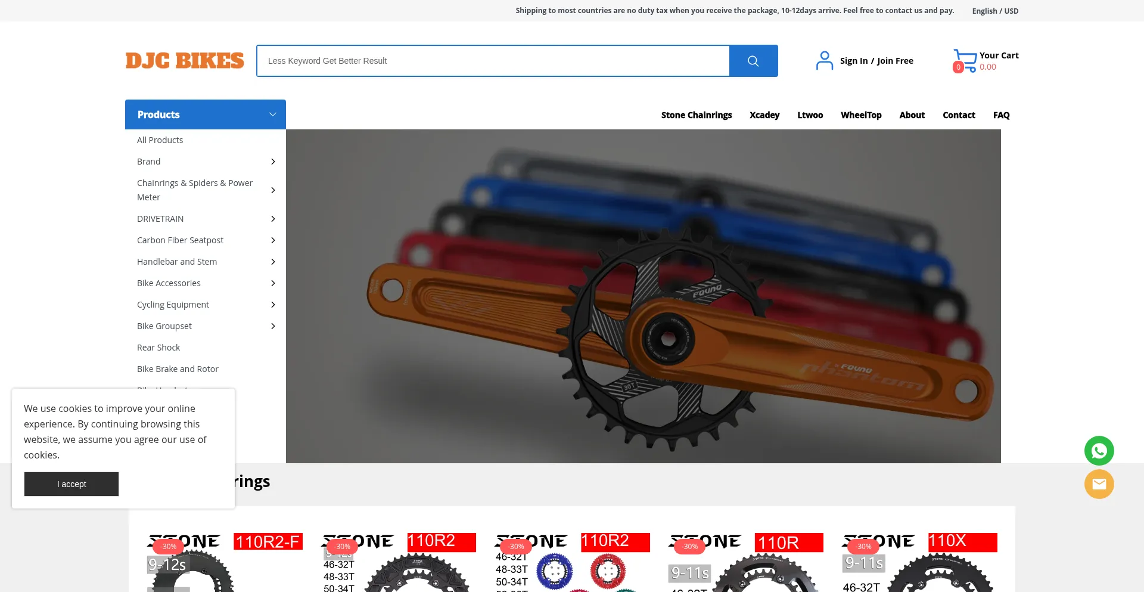Screen dimensions: 1144x592
Task: Go to the FAQ page
Action: (x=1001, y=115)
